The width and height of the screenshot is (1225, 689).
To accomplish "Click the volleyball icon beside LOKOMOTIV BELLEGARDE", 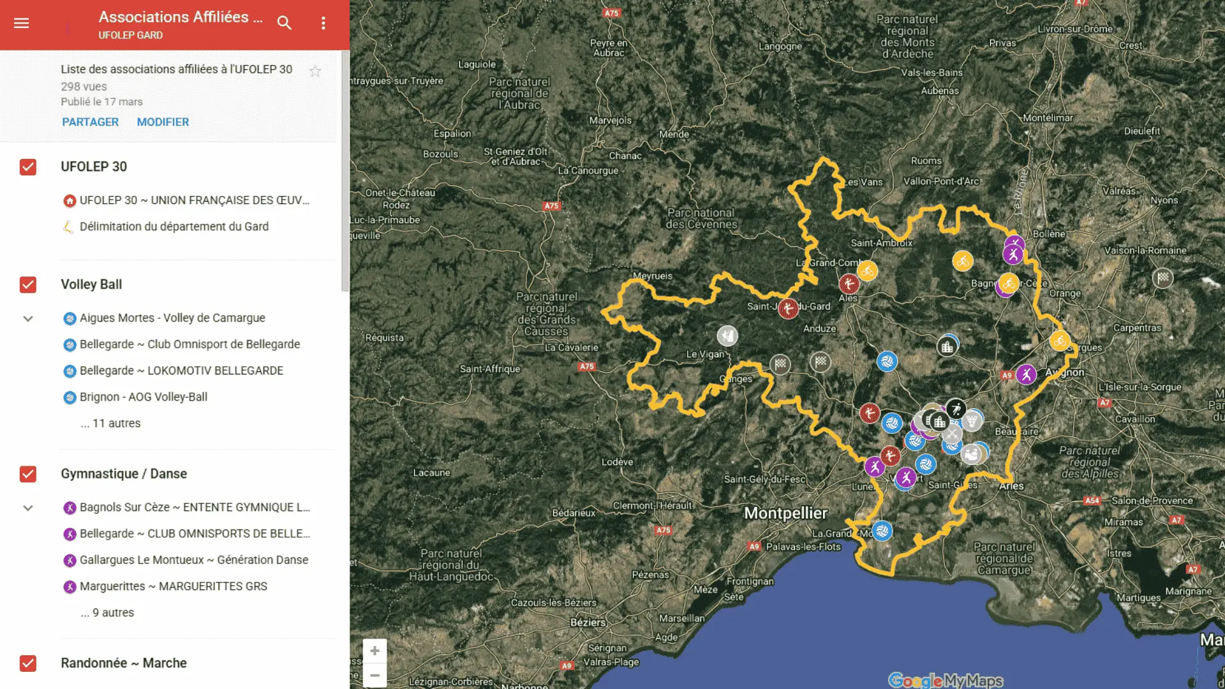I will 70,371.
